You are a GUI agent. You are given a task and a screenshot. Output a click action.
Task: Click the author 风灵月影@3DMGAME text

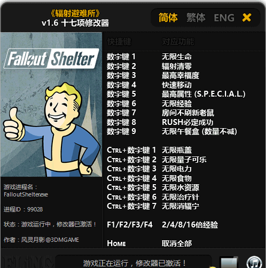pyautogui.click(x=50, y=240)
